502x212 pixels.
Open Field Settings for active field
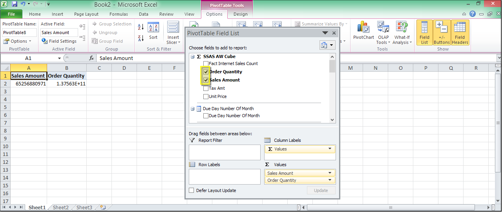(x=59, y=41)
